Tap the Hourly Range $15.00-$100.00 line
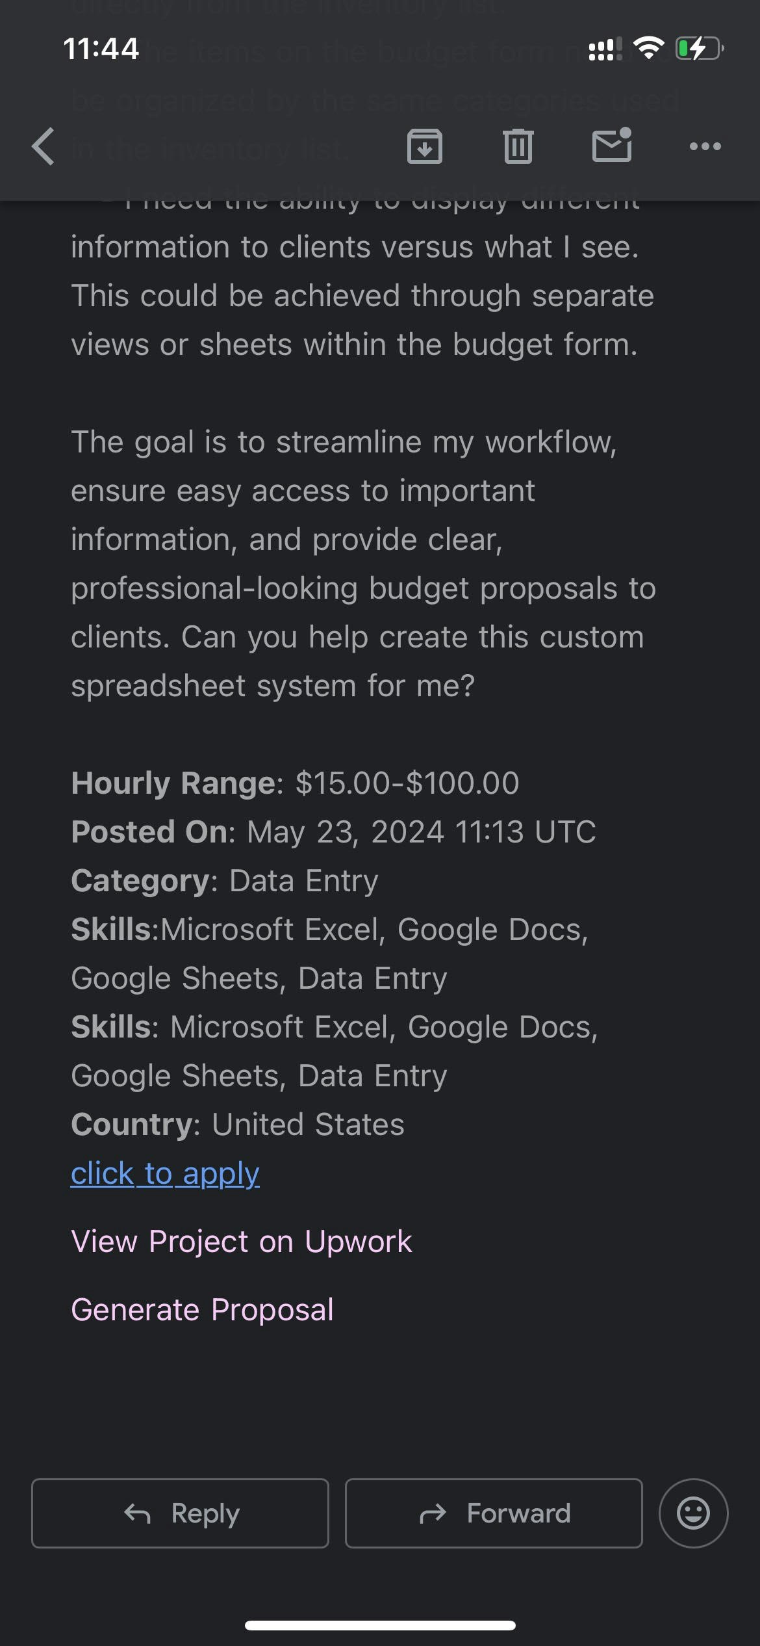The height and width of the screenshot is (1646, 760). (x=295, y=783)
